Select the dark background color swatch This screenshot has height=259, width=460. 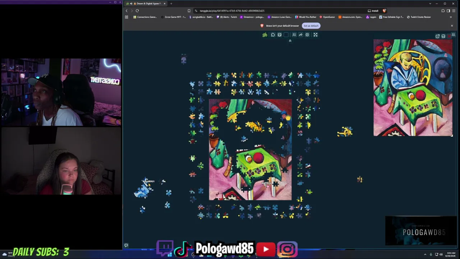click(x=286, y=35)
